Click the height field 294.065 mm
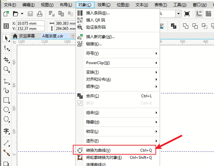Viewport: 214px width, 166px height. point(65,29)
